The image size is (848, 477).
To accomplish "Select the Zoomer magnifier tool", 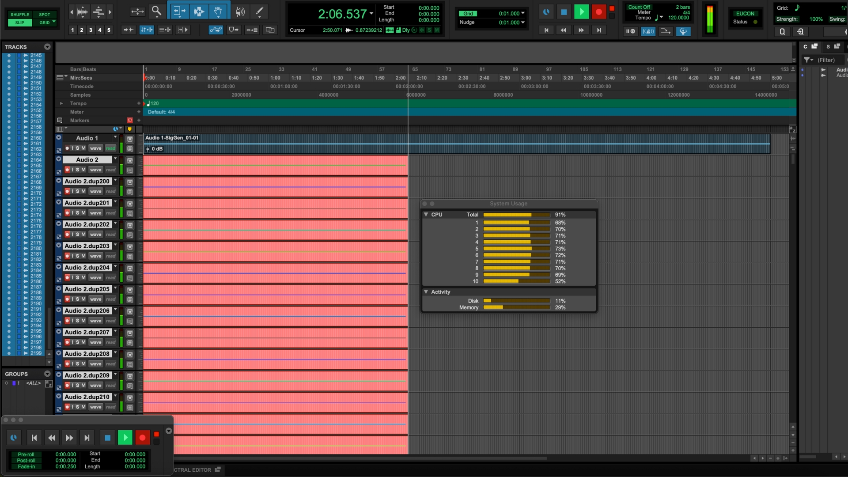I will pos(156,11).
